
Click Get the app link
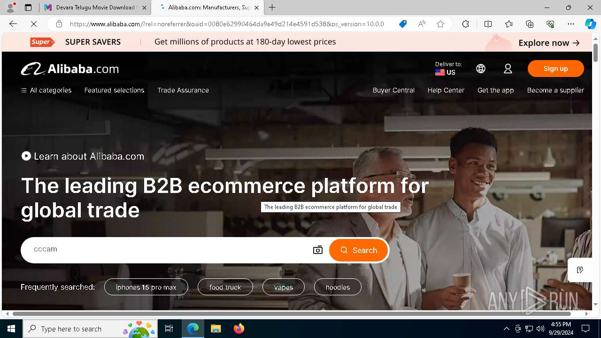495,90
